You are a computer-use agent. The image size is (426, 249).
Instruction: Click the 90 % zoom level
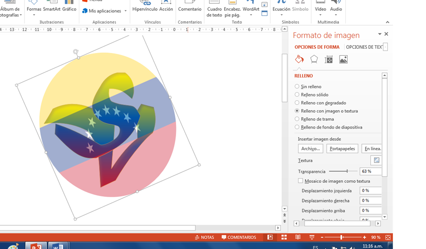point(376,237)
